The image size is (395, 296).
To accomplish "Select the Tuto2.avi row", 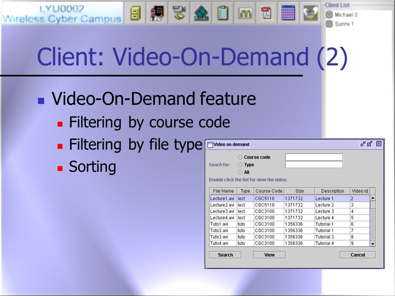I will click(290, 230).
